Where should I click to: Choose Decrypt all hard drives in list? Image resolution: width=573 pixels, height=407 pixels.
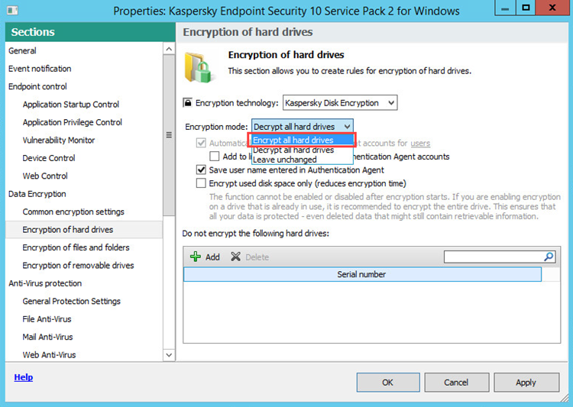(x=302, y=150)
